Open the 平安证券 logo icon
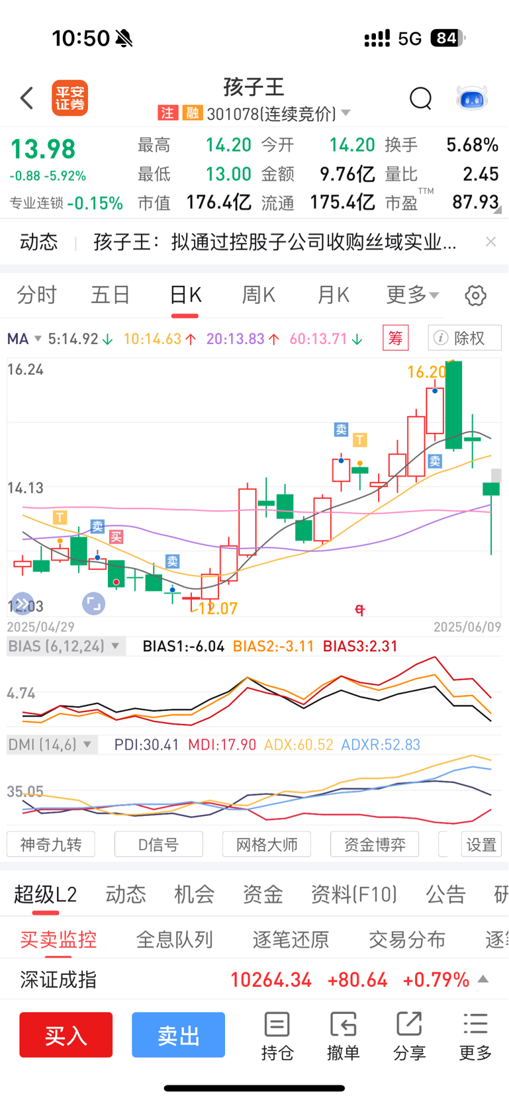Screen dimensions: 509x1102 point(70,98)
